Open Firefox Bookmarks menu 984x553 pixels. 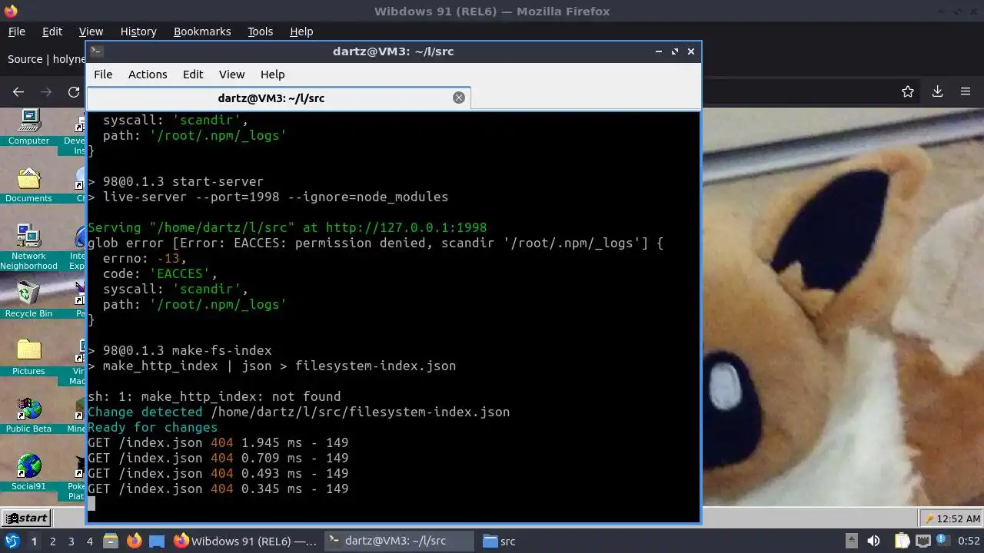202,31
